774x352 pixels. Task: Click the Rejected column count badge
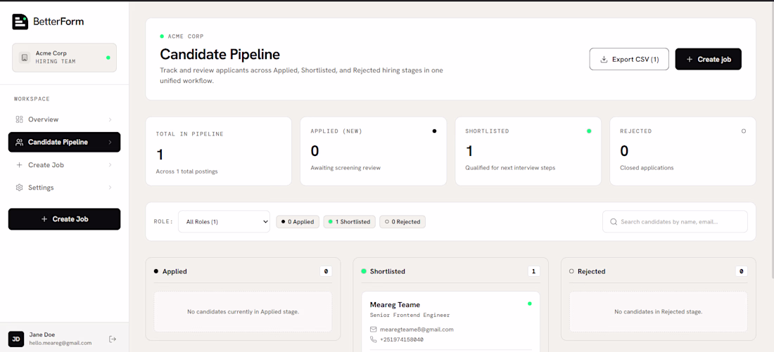tap(742, 271)
